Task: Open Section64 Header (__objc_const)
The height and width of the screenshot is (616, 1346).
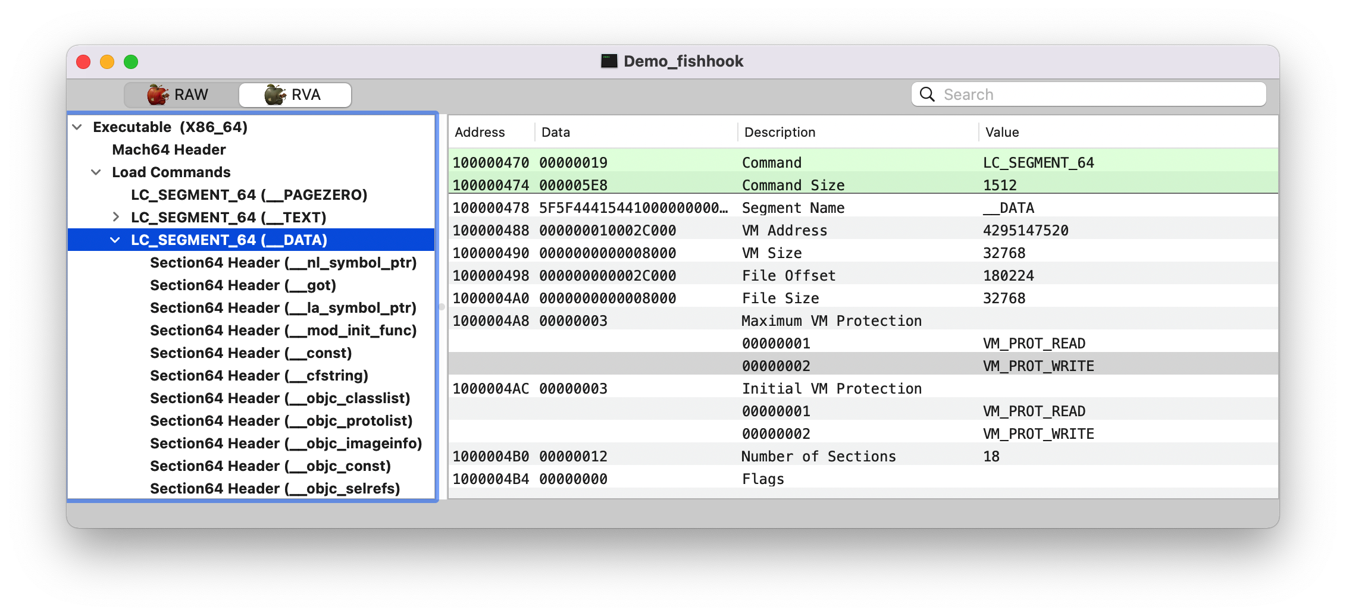Action: [271, 466]
